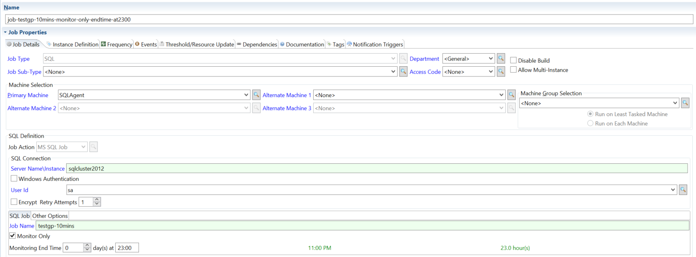696x257 pixels.
Task: Click the Primary Machine label link
Action: point(28,95)
